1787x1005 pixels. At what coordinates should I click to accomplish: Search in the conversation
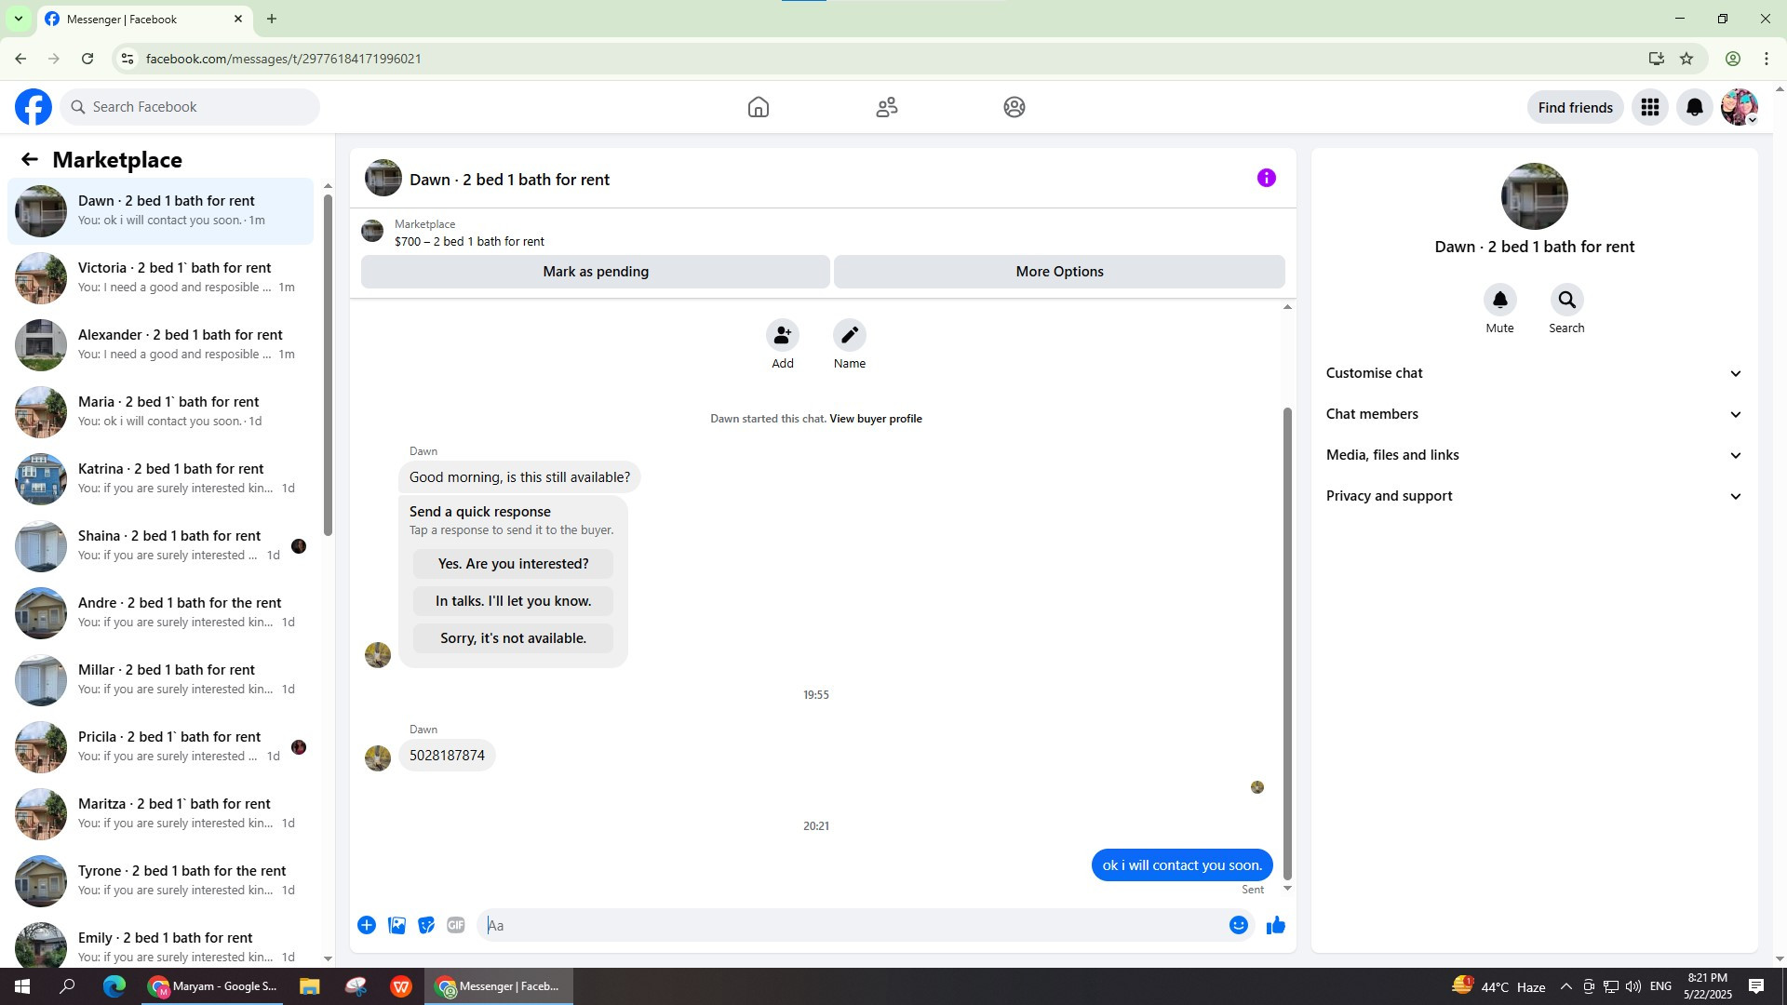point(1567,300)
